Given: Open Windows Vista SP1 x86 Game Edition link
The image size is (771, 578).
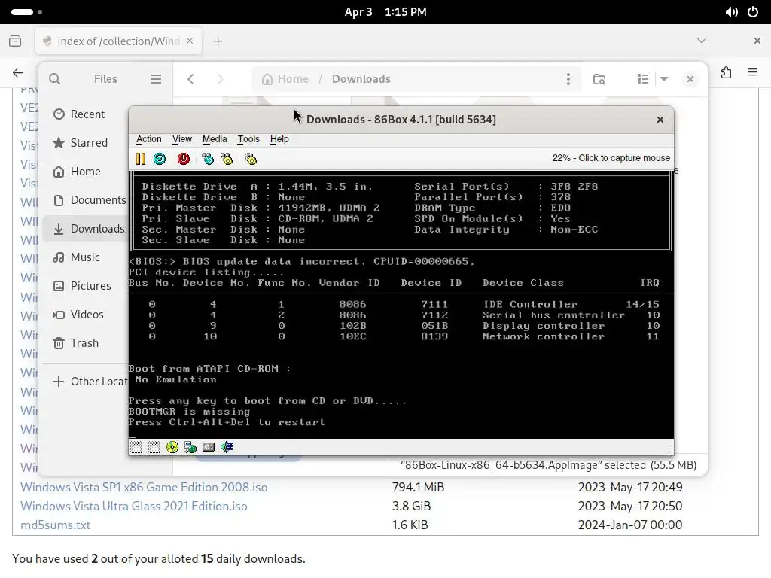Looking at the screenshot, I should click(144, 487).
